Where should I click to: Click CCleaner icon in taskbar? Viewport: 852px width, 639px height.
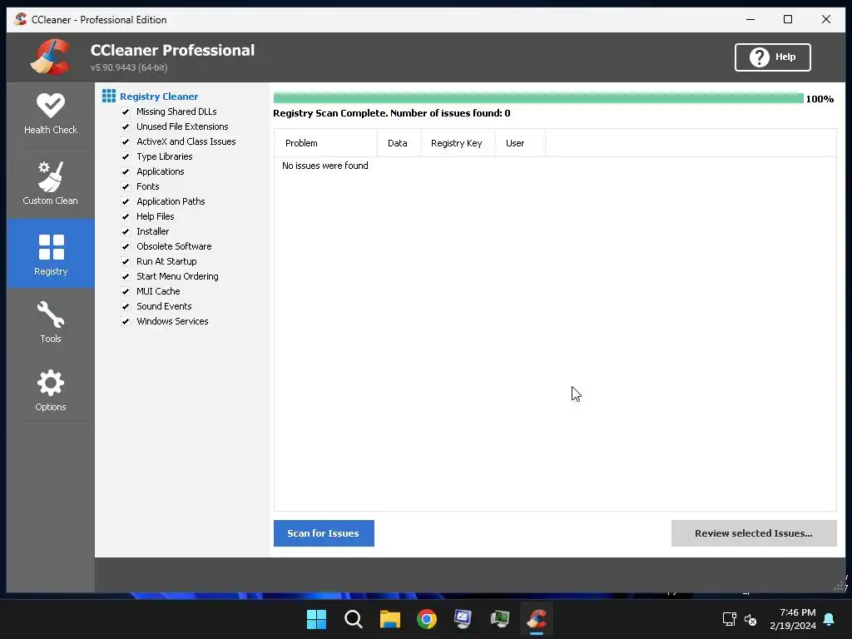[537, 619]
